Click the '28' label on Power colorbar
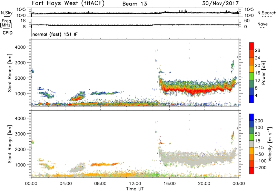This screenshot has height=191, width=276. click(257, 50)
